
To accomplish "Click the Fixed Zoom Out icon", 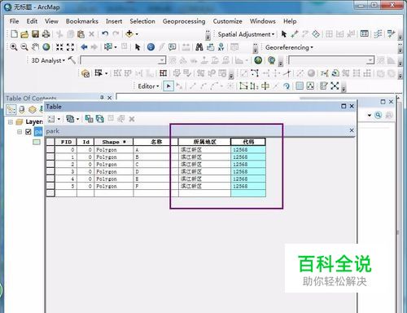I will (70, 47).
